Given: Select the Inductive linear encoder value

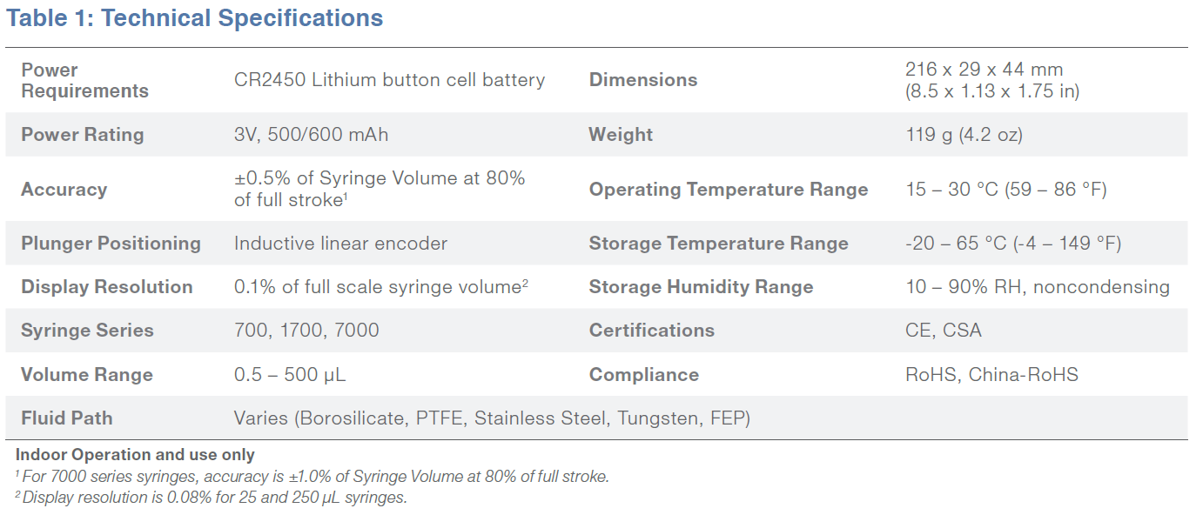Looking at the screenshot, I should pyautogui.click(x=340, y=244).
